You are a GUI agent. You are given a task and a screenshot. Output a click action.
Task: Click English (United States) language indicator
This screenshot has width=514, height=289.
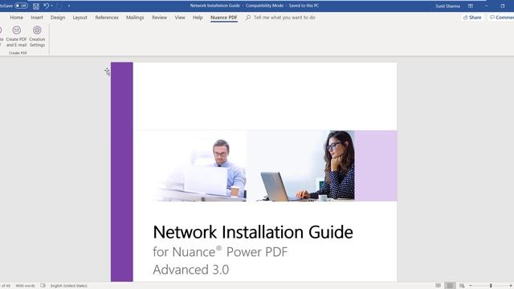pyautogui.click(x=69, y=286)
